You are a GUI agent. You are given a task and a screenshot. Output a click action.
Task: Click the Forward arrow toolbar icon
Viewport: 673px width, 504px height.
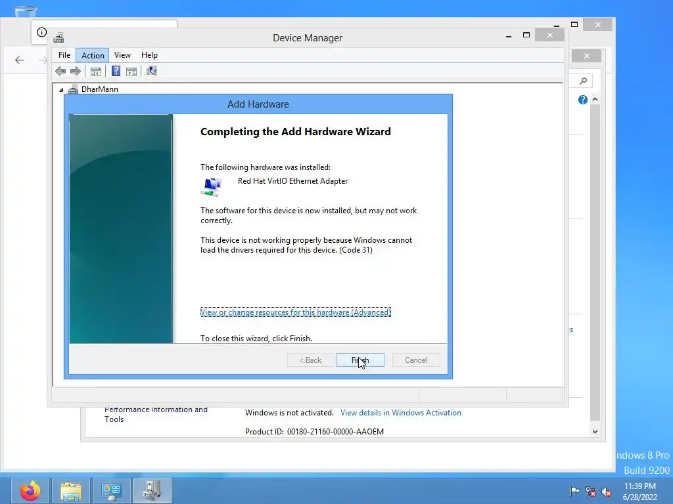point(75,71)
